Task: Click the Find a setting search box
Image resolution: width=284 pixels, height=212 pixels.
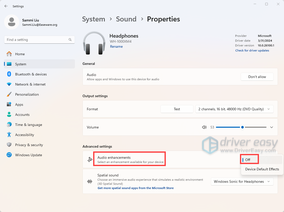Action: coord(37,40)
